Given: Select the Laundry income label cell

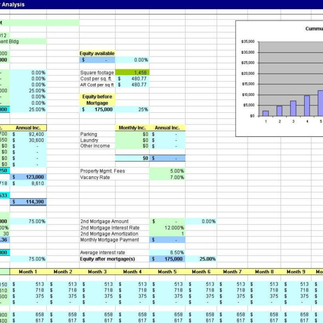Looking at the screenshot, I should pyautogui.click(x=95, y=140).
